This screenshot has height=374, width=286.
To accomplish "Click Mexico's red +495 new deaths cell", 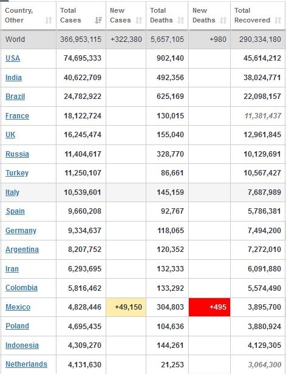I will (209, 307).
